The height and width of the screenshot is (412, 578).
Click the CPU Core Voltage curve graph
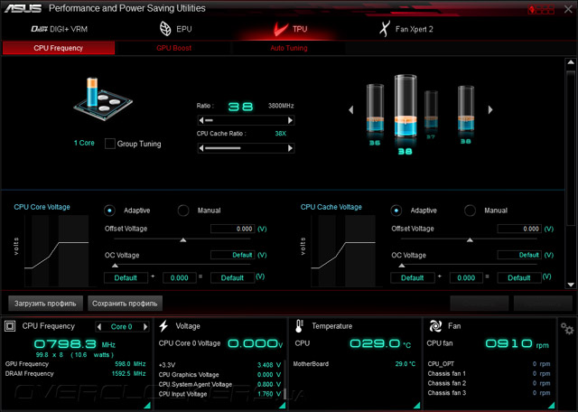pyautogui.click(x=57, y=251)
